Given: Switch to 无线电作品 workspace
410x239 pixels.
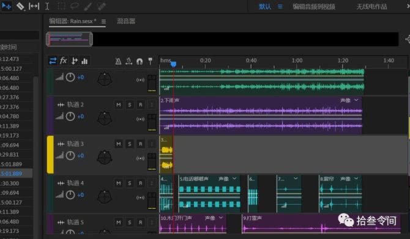Looking at the screenshot, I should (x=372, y=7).
